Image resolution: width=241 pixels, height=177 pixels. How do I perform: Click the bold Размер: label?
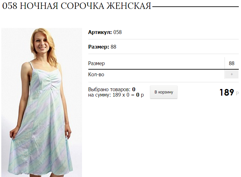coord(99,47)
